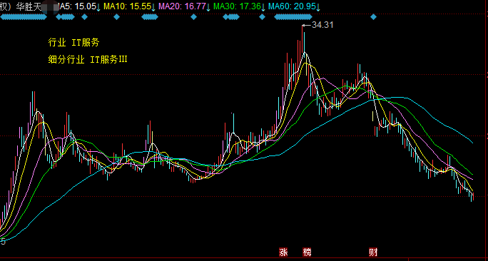
Task: Expand the arrow after MA10 15.55
Action: coord(153,7)
